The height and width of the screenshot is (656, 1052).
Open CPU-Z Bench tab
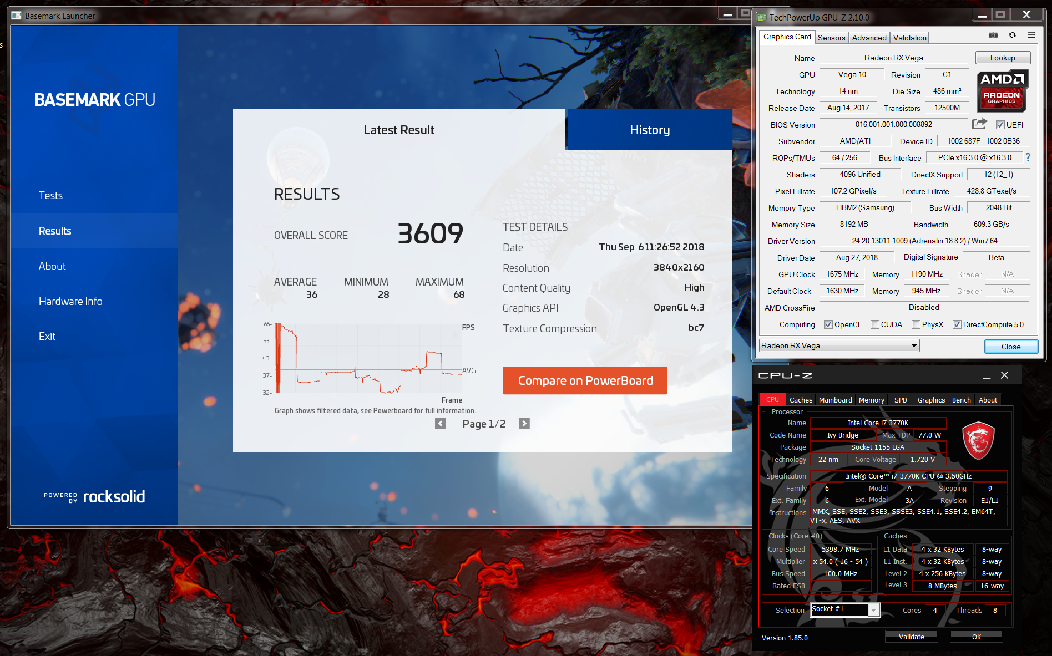click(961, 400)
